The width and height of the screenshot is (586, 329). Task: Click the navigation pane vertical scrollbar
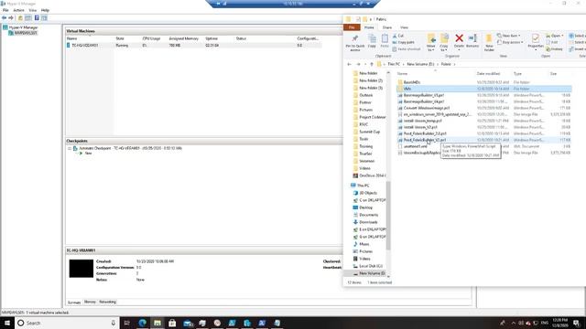(388, 216)
